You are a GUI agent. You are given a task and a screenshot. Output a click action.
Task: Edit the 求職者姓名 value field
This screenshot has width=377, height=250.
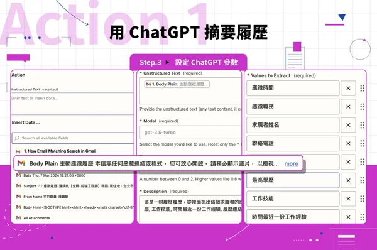coord(293,125)
